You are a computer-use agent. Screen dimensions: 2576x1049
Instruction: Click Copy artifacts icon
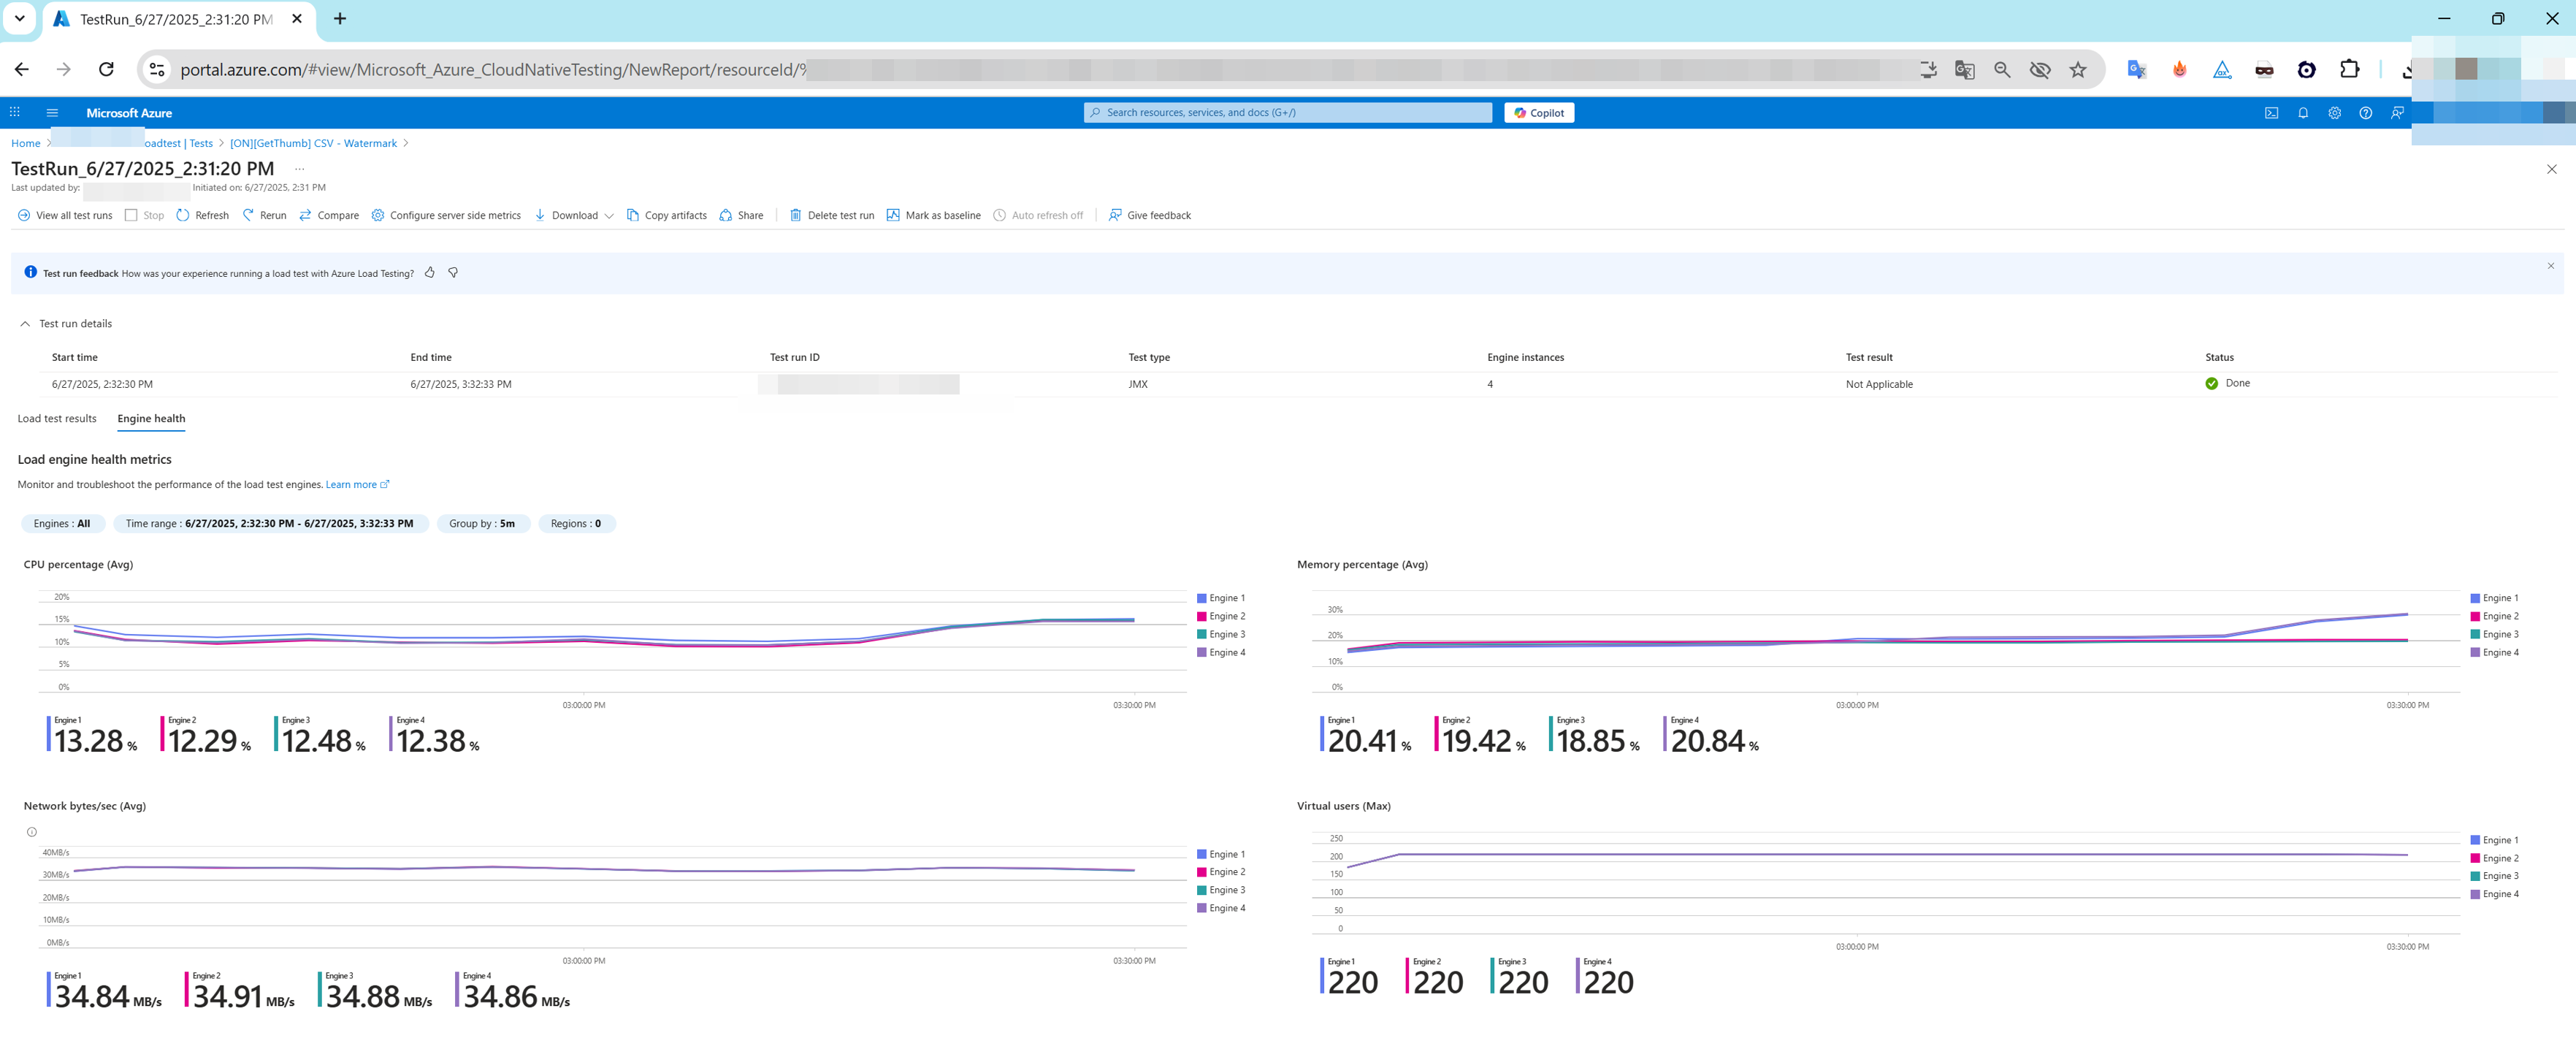633,215
